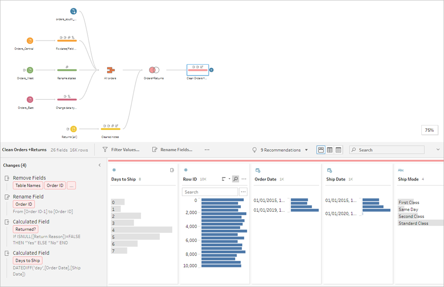Switch to data grid view
This screenshot has height=287, width=444.
[x=329, y=150]
